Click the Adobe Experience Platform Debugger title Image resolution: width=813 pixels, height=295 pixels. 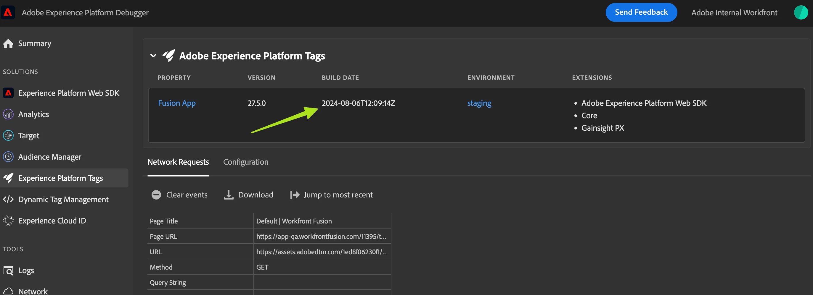coord(85,13)
